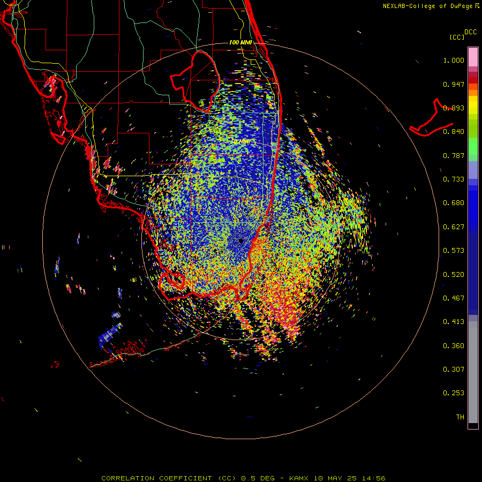Select the 0.787 legend value
482x482 pixels.
(454, 155)
